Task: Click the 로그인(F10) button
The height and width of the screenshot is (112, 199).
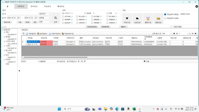Action: (61, 61)
